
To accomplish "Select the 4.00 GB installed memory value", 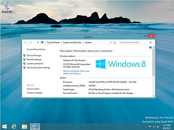I will [92, 86].
